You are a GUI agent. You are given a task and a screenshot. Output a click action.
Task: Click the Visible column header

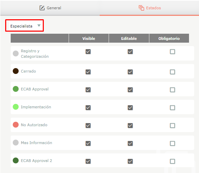pos(89,38)
